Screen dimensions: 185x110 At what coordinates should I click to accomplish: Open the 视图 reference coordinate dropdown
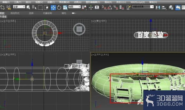(75, 7)
